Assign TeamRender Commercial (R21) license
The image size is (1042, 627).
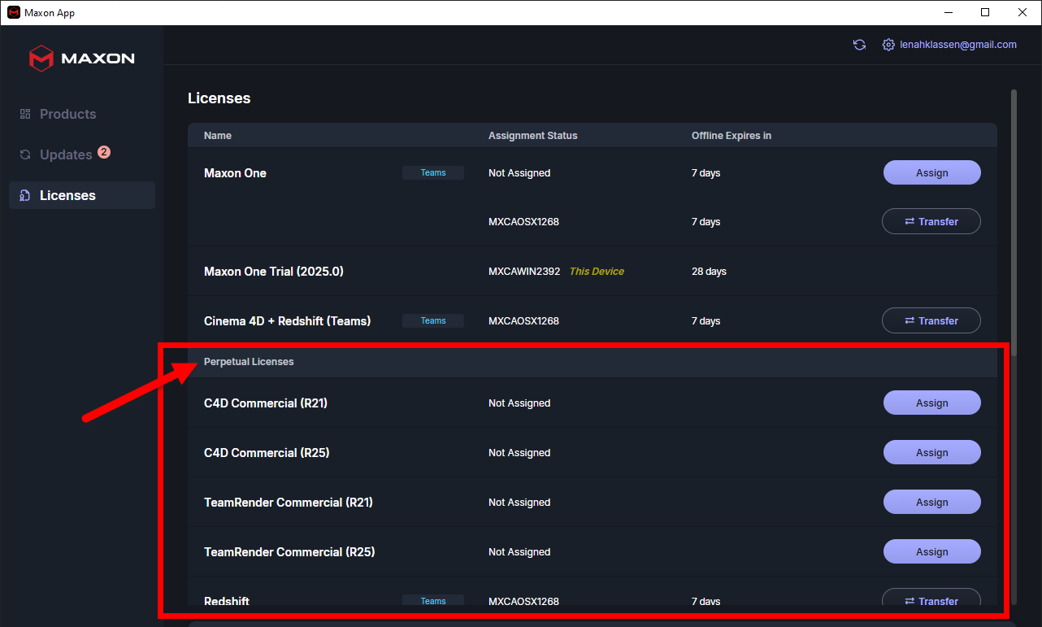(931, 502)
